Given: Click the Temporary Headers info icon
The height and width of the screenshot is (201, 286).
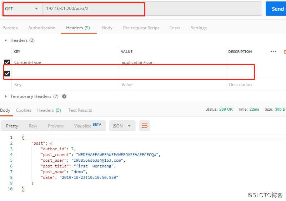Looking at the screenshot, I should 64,96.
